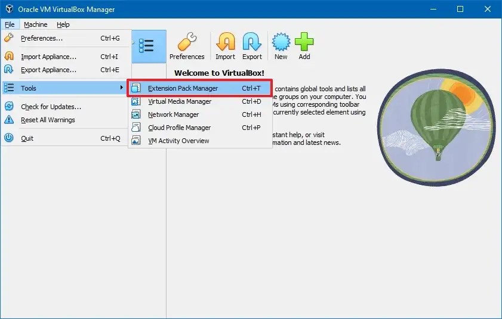
Task: Click the Quit power icon
Action: click(x=9, y=138)
